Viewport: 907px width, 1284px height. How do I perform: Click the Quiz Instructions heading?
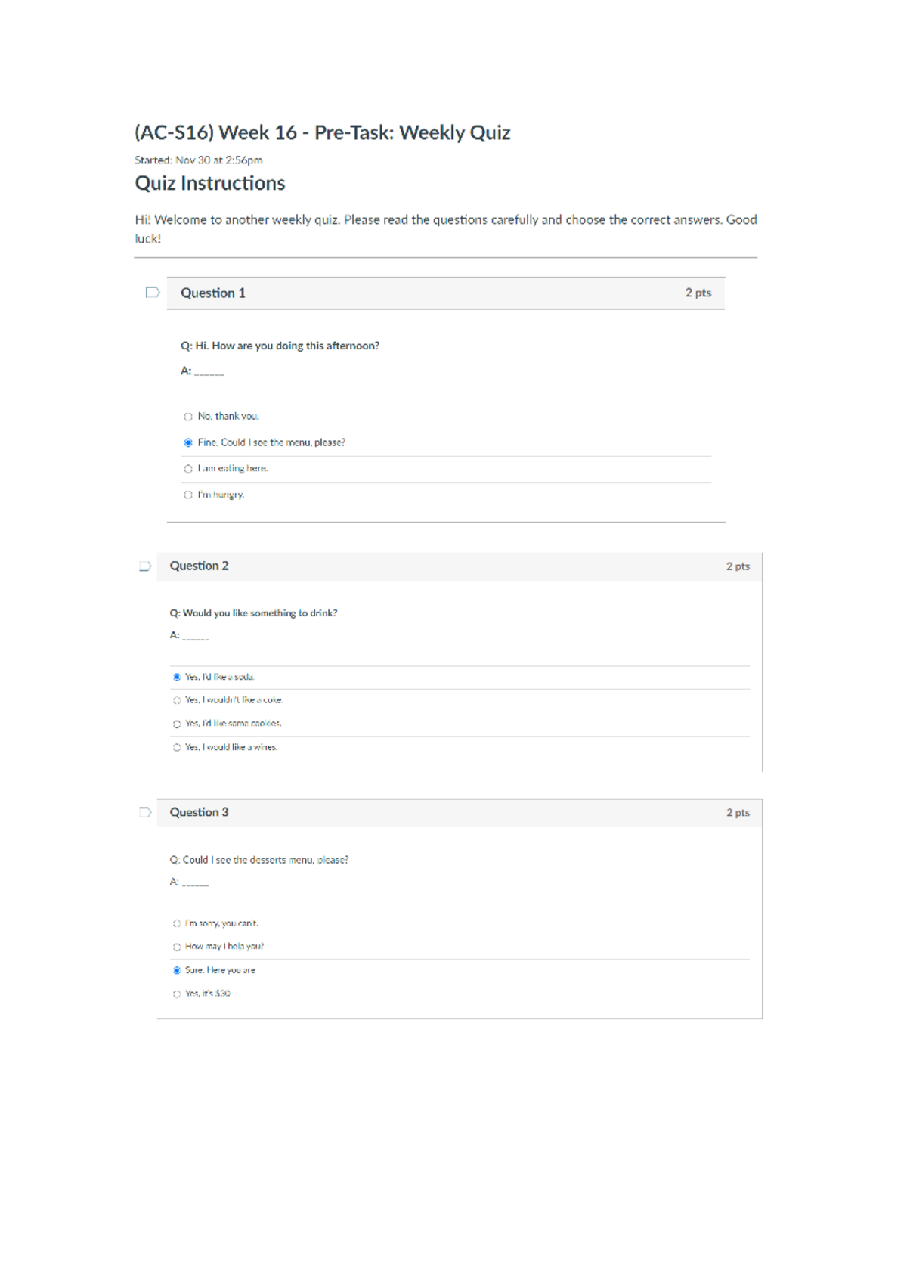point(210,184)
